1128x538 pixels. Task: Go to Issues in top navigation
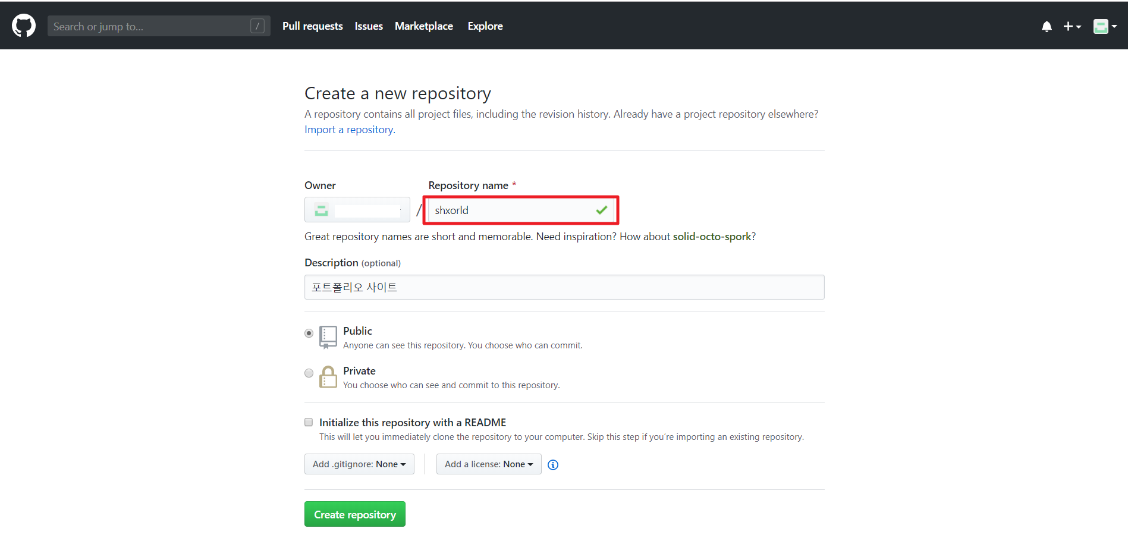[x=369, y=26]
